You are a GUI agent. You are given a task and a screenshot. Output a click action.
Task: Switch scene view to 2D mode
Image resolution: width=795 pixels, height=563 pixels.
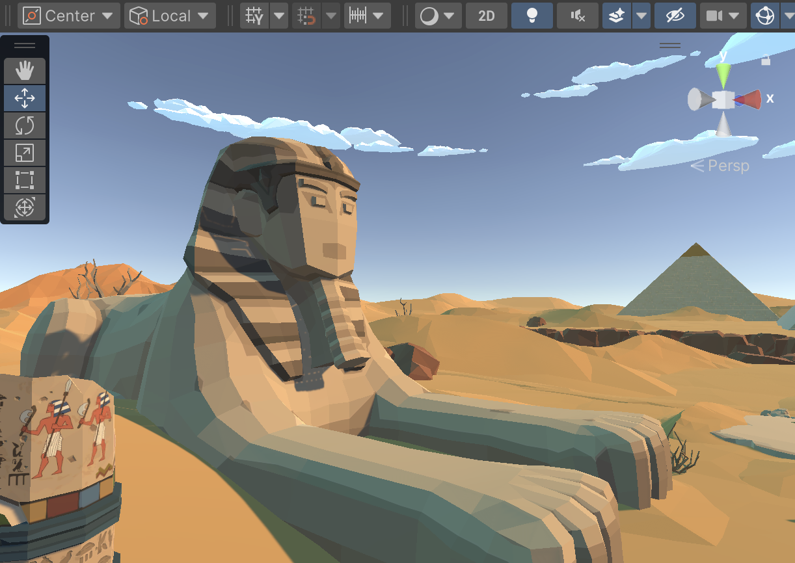tap(487, 16)
